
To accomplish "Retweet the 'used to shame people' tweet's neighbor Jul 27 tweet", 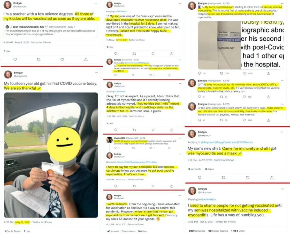I will [224, 178].
